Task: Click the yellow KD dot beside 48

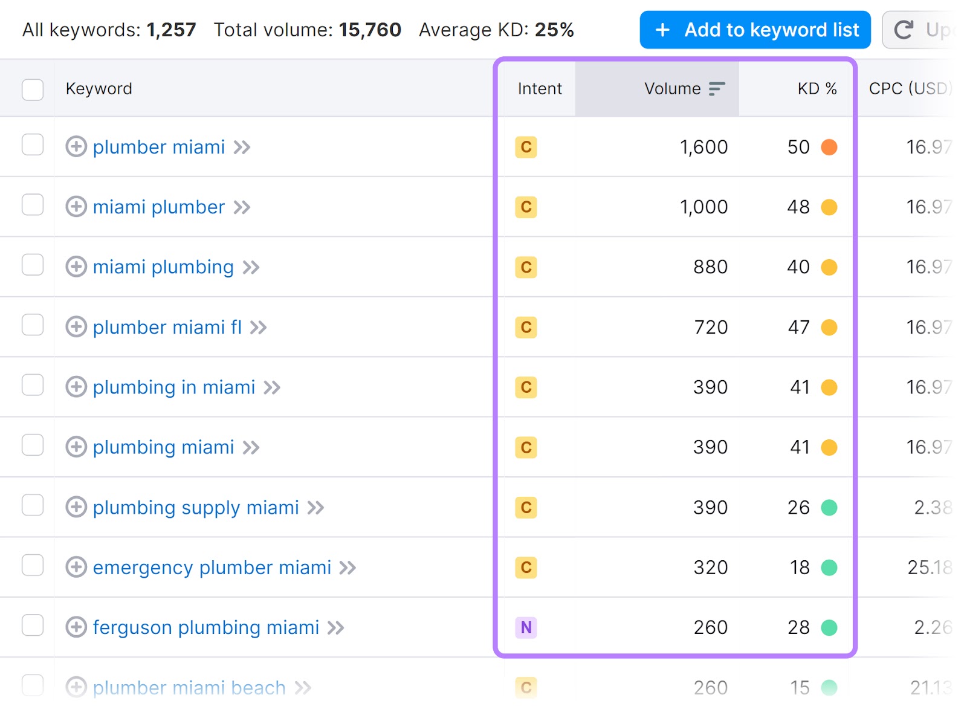Action: pyautogui.click(x=830, y=207)
